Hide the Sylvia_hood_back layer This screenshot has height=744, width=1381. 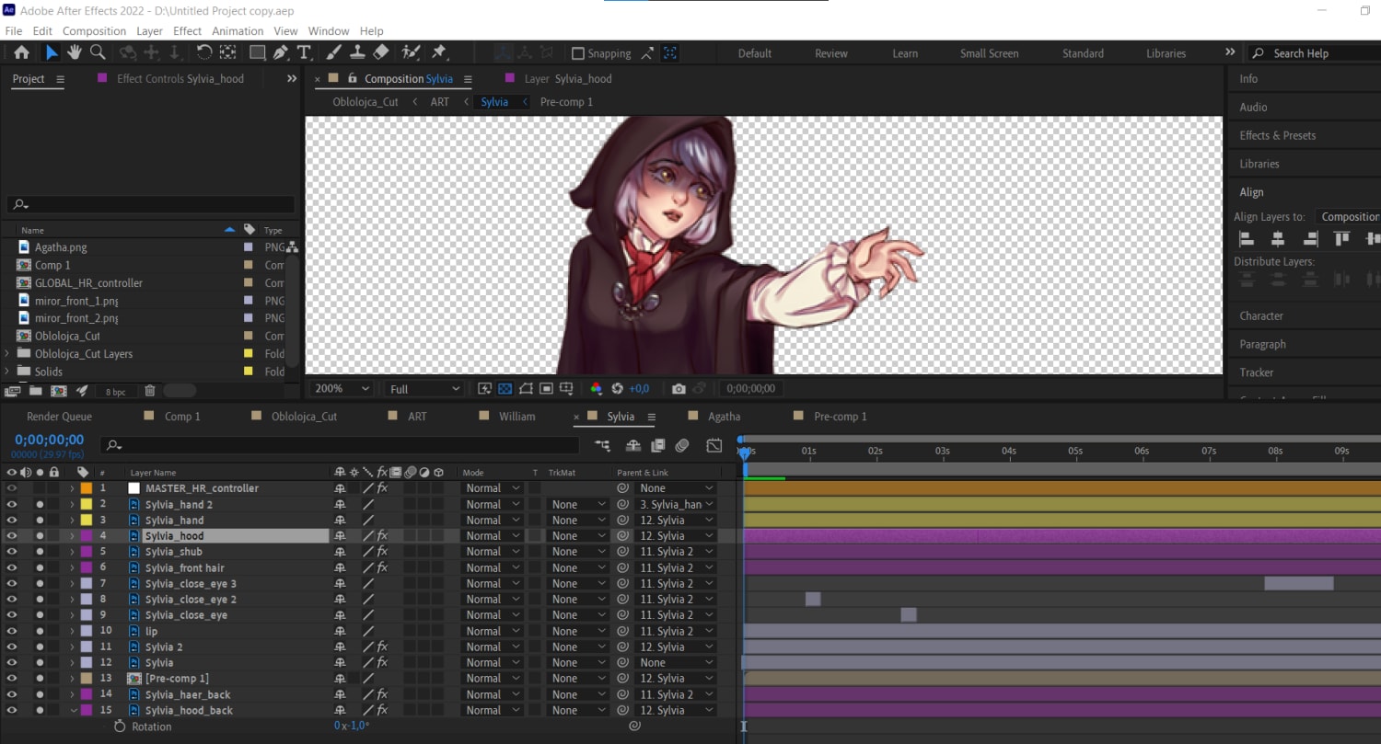12,711
